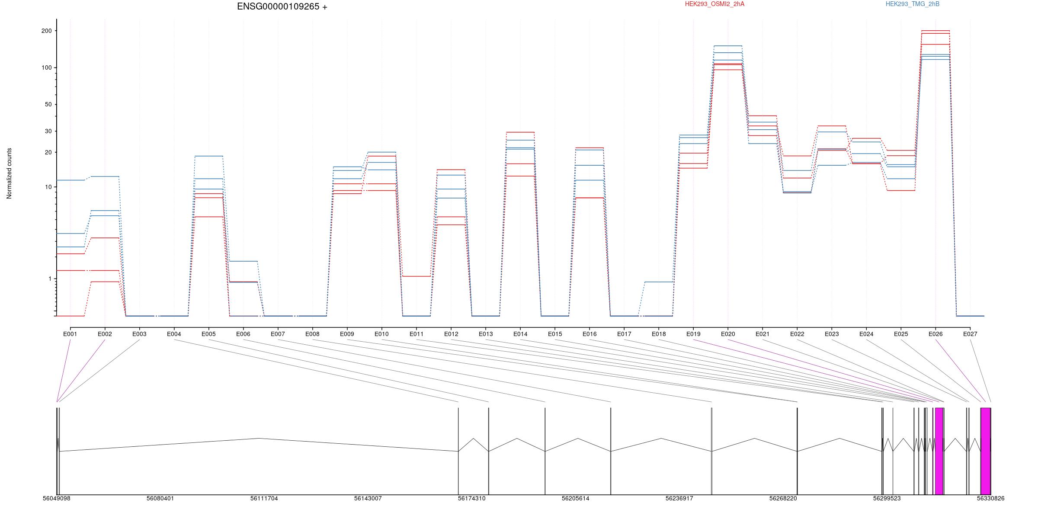Select the HEK293_TMG_2hB legend label
This screenshot has width=1038, height=519.
[912, 4]
